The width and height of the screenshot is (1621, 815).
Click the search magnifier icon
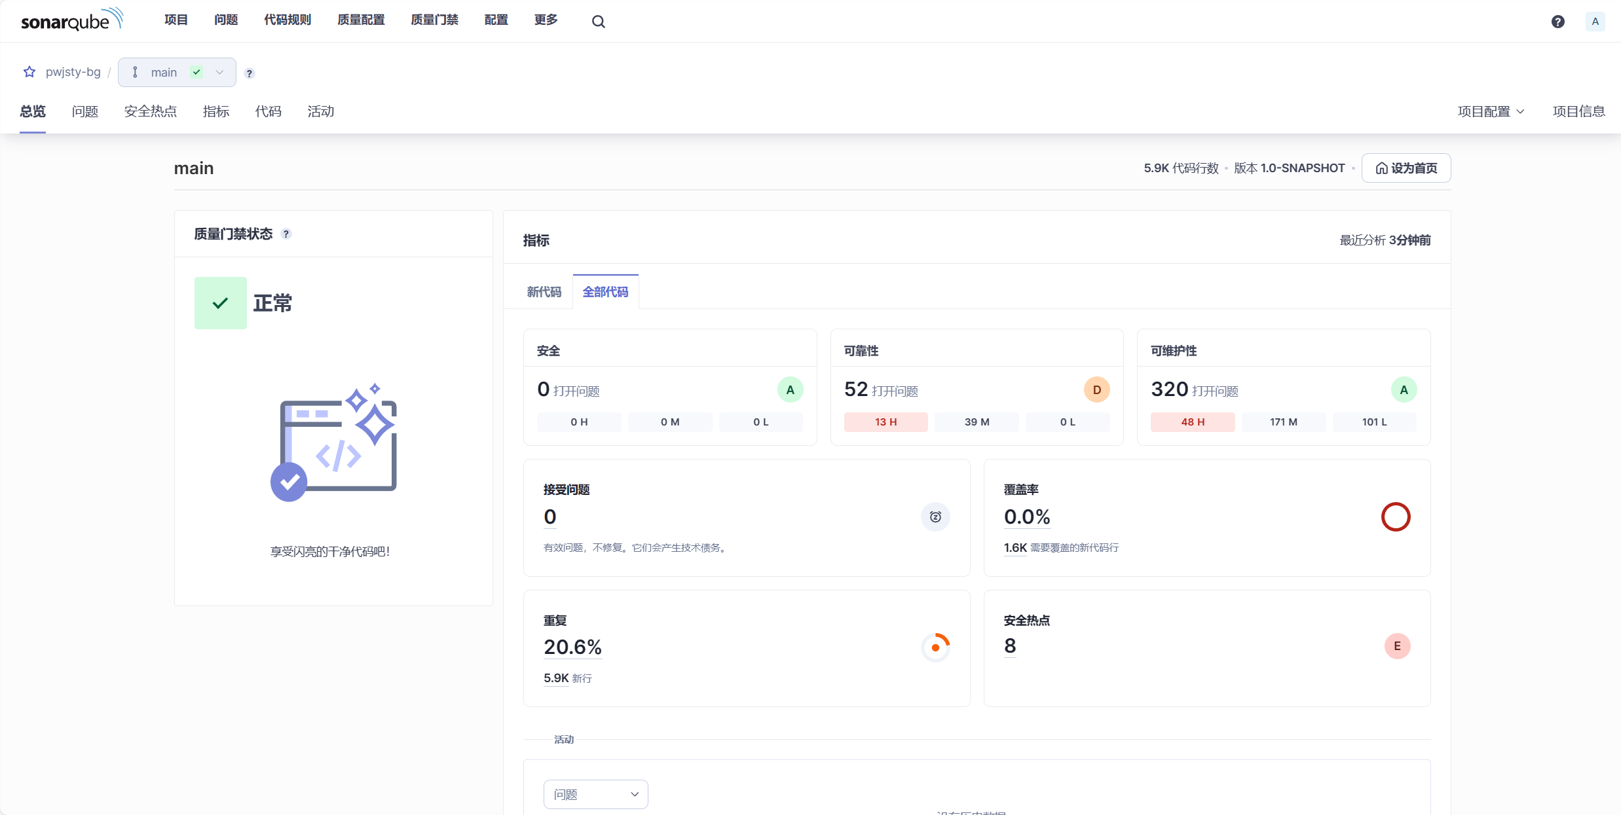click(x=598, y=22)
